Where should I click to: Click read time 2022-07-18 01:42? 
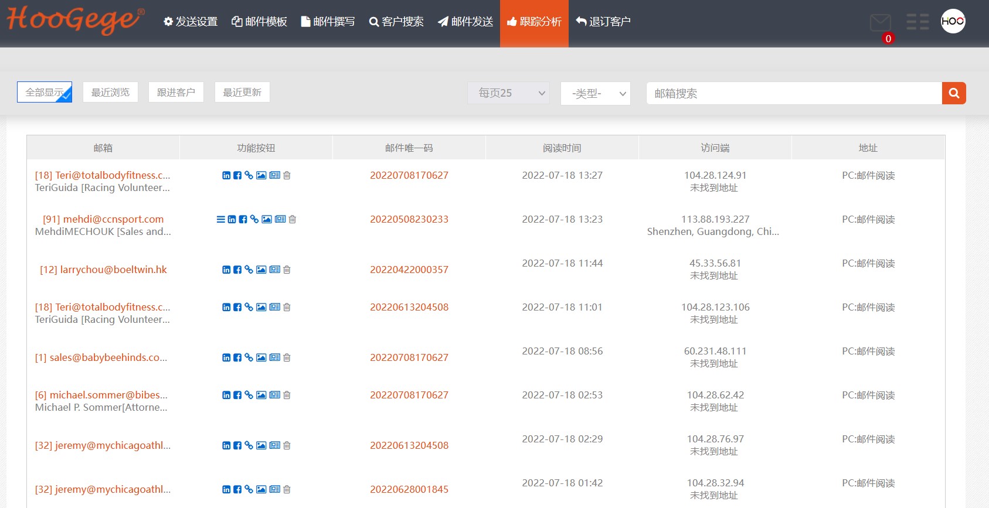pos(562,483)
